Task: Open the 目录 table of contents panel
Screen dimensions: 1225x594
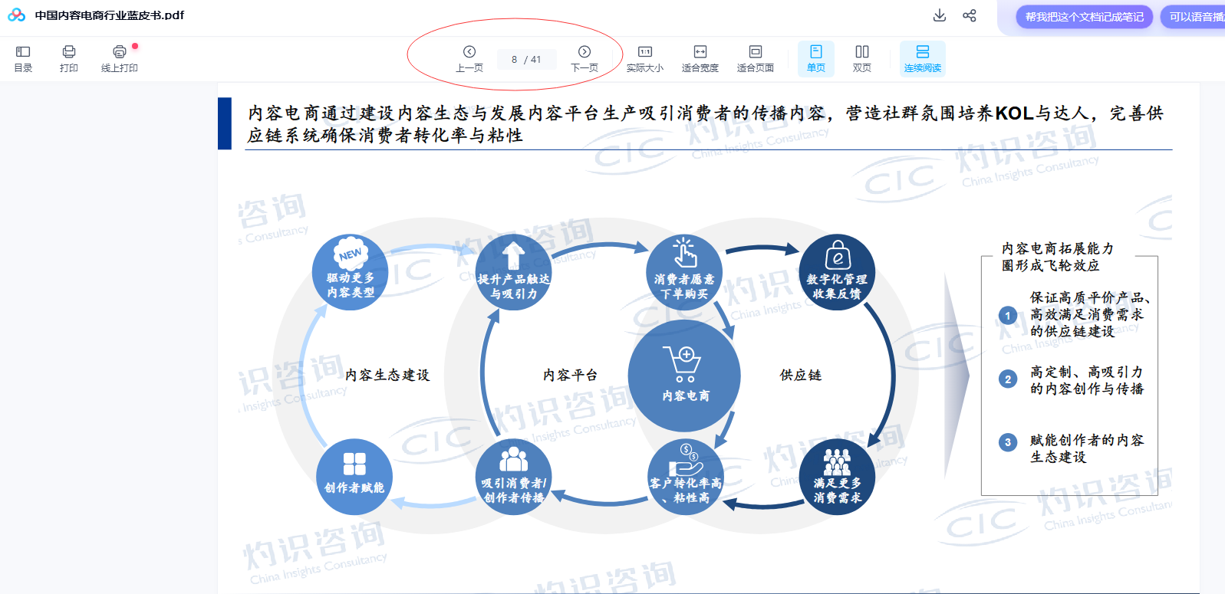Action: (23, 58)
